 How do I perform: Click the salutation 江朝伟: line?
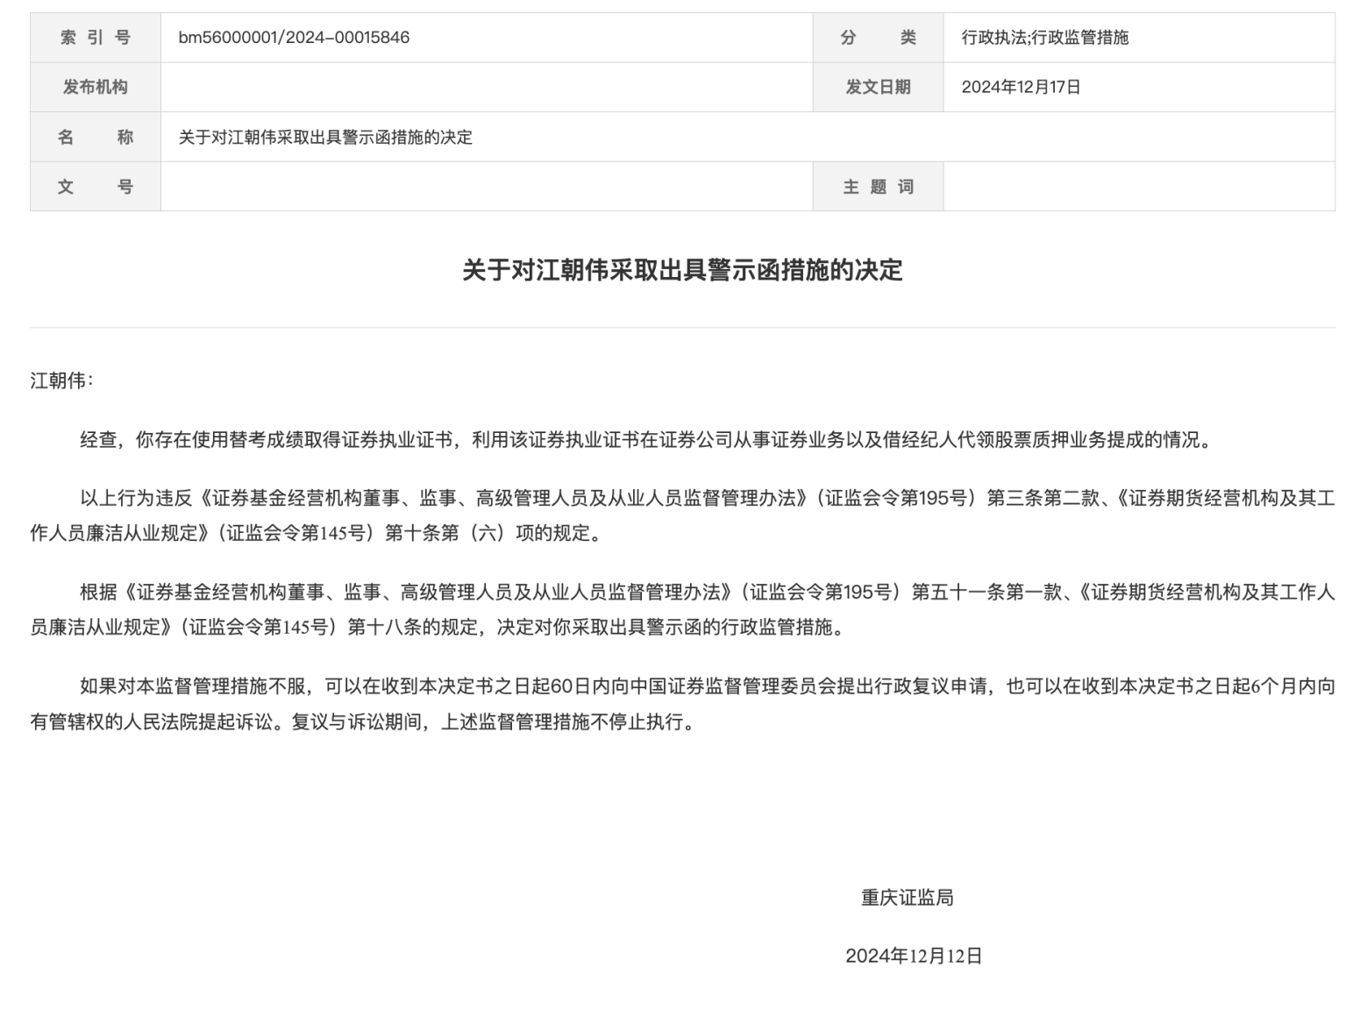(x=62, y=380)
